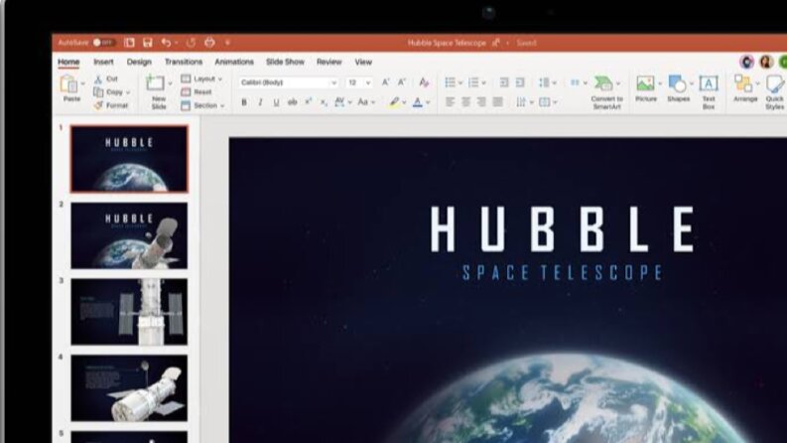Open the View tab

pyautogui.click(x=363, y=62)
